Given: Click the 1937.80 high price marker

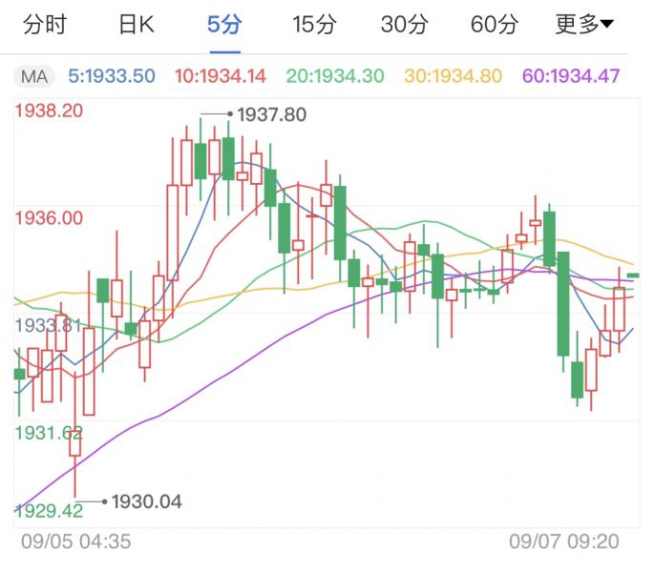Looking at the screenshot, I should pyautogui.click(x=271, y=115).
